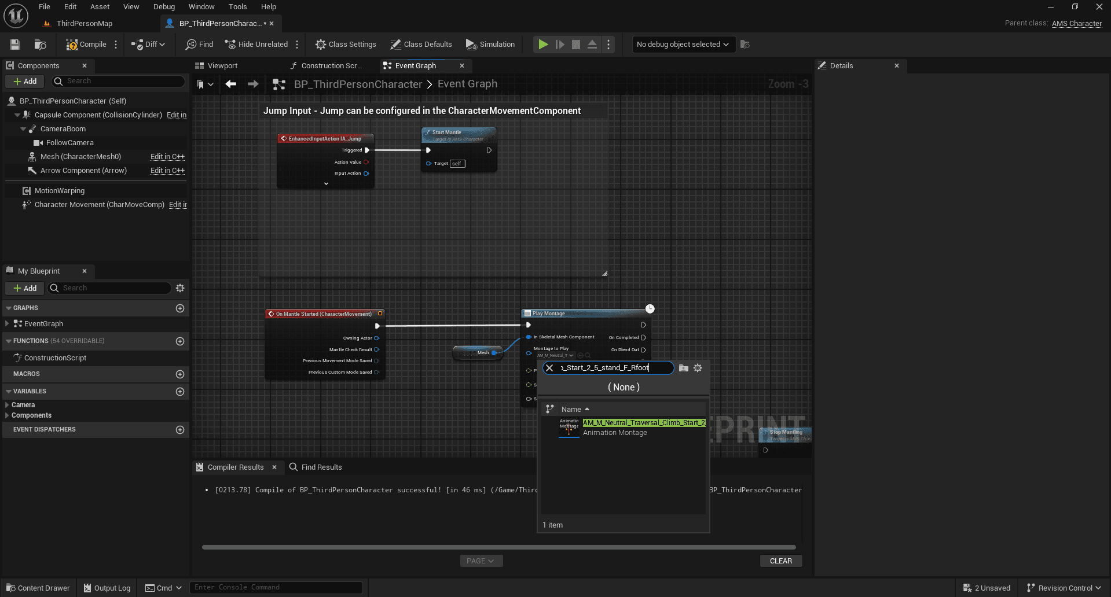Switch to Find Results tab
This screenshot has width=1111, height=597.
(316, 467)
